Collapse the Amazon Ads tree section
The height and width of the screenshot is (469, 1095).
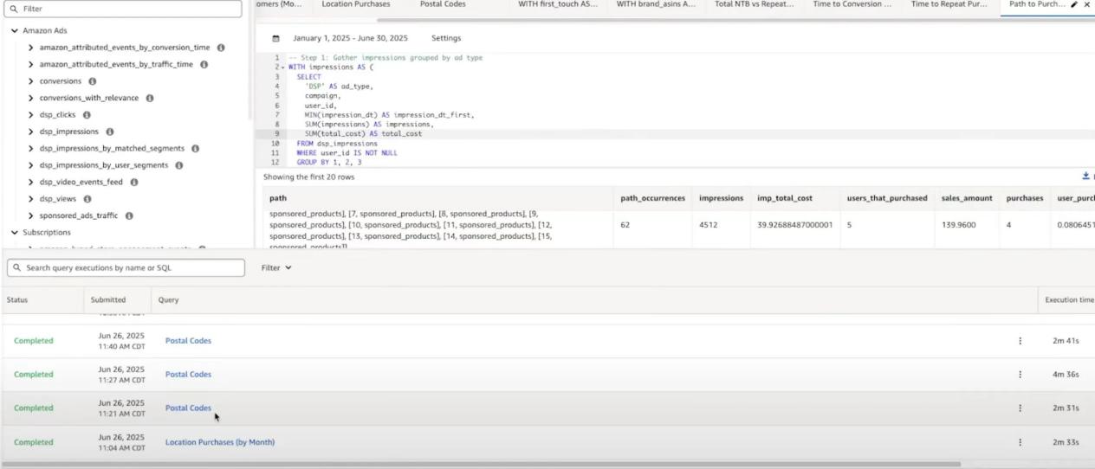(x=15, y=30)
